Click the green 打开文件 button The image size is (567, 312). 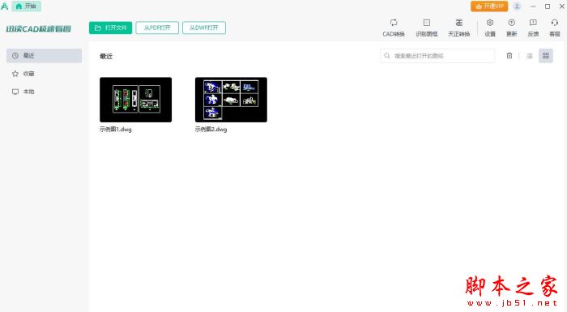[111, 28]
